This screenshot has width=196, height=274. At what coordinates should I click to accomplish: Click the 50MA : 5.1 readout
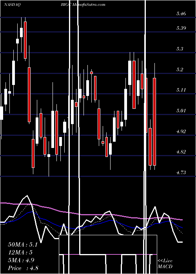pyautogui.click(x=23, y=245)
